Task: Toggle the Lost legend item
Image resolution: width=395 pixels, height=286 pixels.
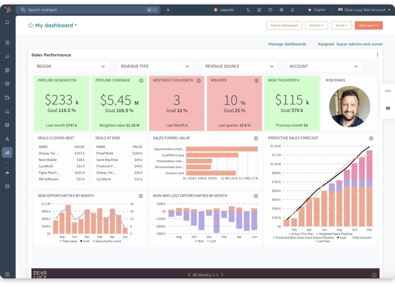Action: pos(211,241)
